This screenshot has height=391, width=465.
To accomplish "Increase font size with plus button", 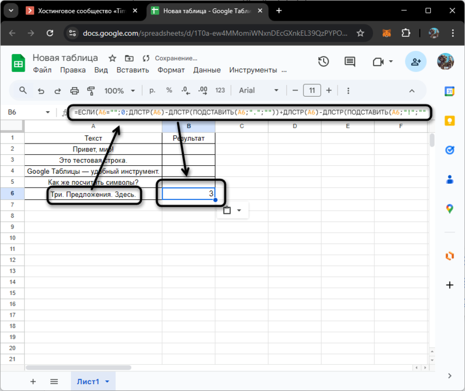I will click(x=329, y=90).
